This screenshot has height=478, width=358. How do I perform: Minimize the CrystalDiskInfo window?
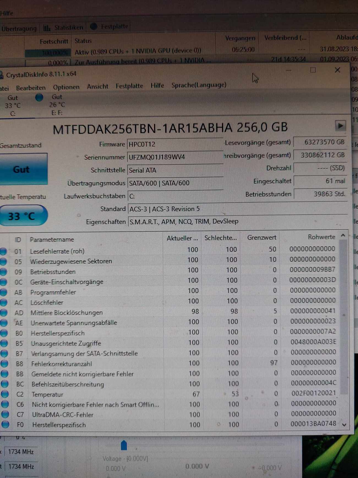(x=289, y=71)
